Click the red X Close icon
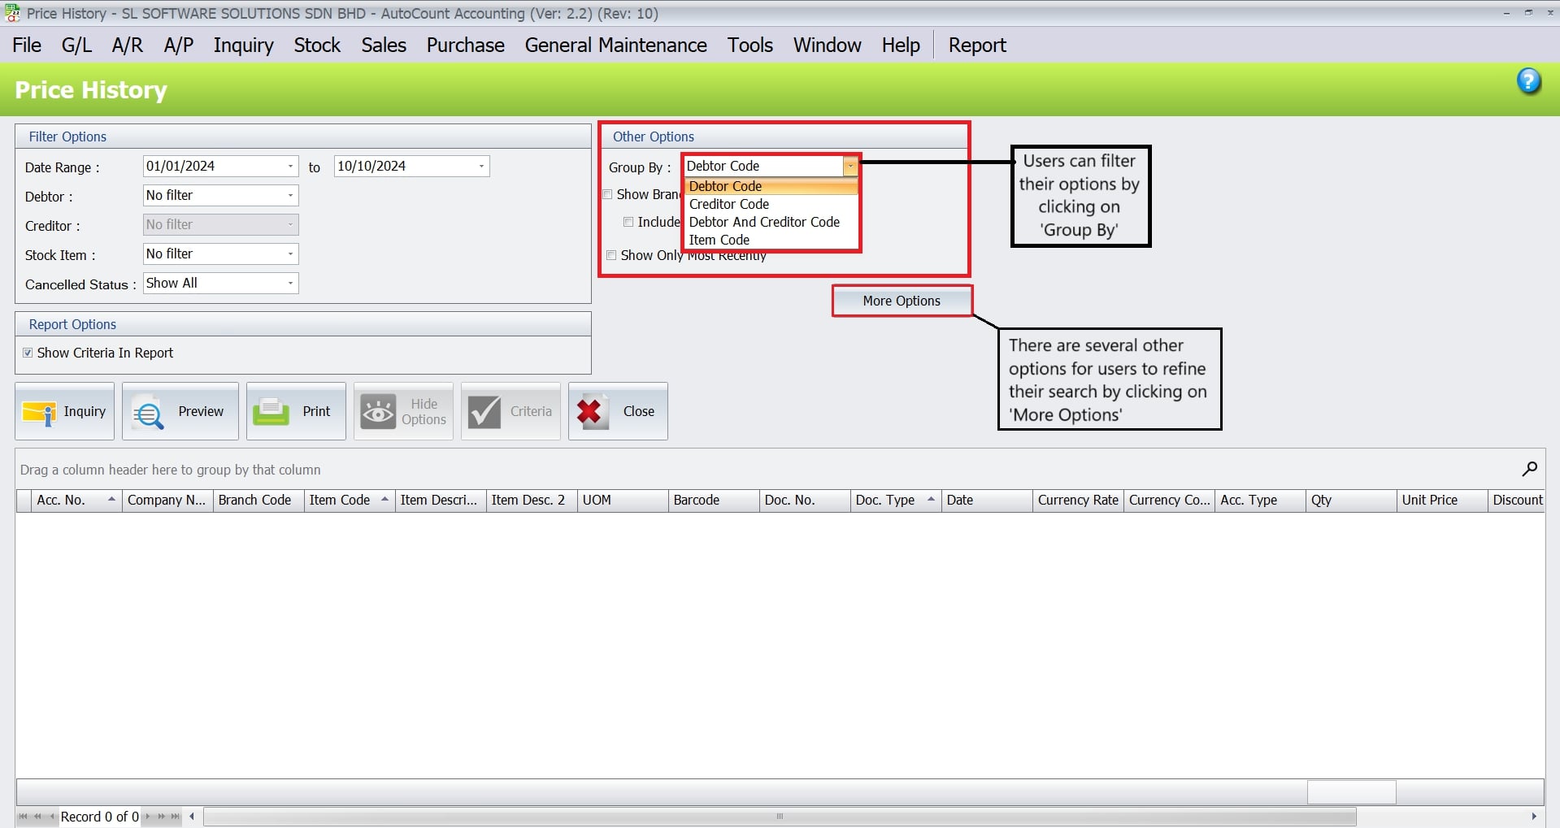 click(x=591, y=411)
